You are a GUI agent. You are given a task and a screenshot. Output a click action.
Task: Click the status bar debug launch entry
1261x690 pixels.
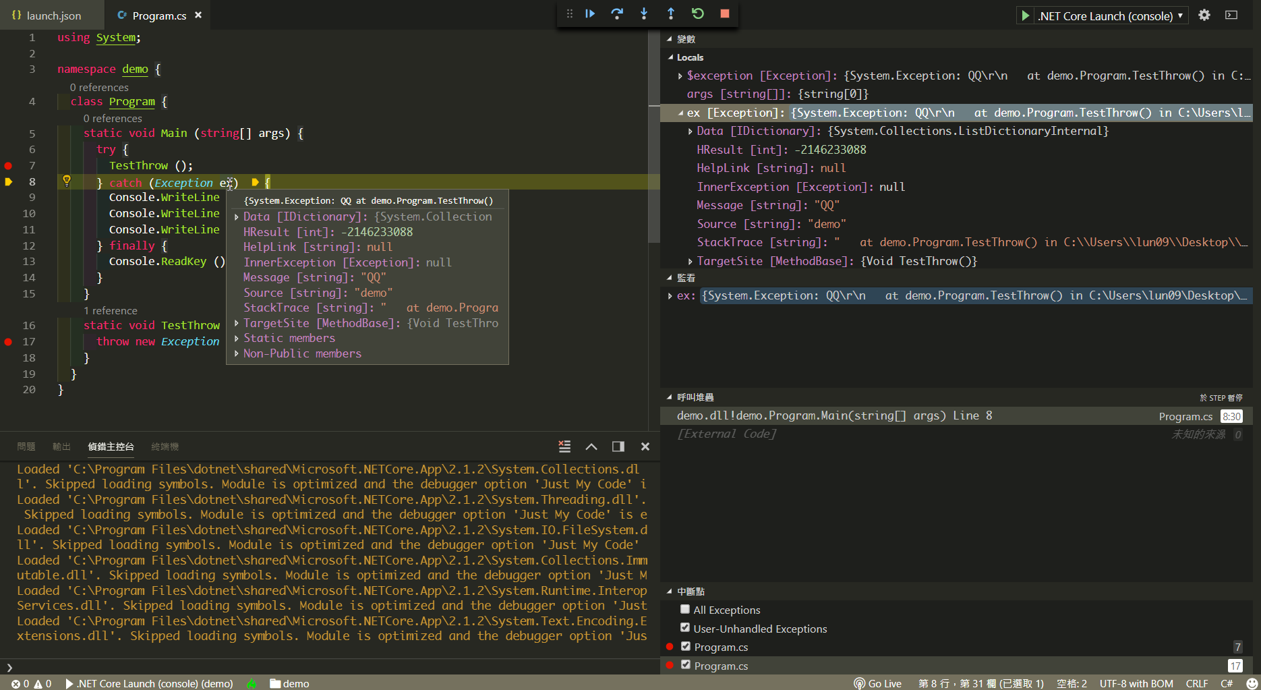pyautogui.click(x=149, y=683)
